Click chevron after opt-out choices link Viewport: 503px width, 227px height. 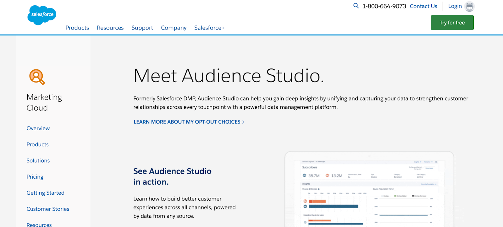tap(243, 122)
